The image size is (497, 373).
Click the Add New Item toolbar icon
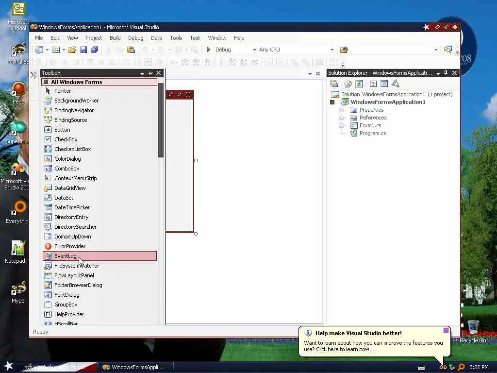pyautogui.click(x=56, y=50)
